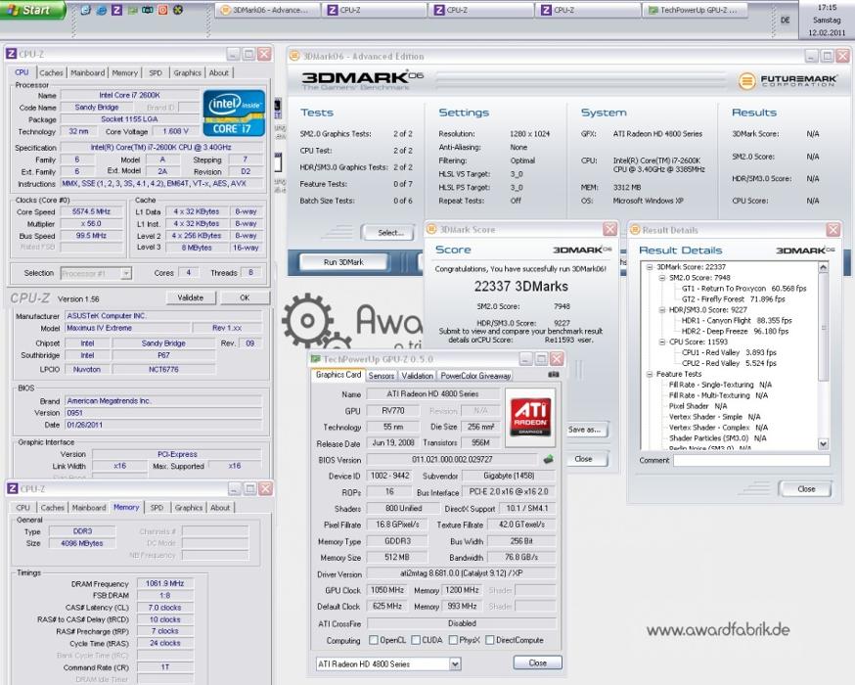This screenshot has height=685, width=855.
Task: Click the DRAM Frequency value 1061.9 MHz
Action: (x=165, y=583)
